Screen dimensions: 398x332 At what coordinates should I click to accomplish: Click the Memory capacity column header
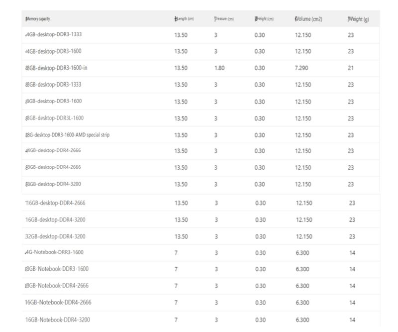(x=38, y=19)
